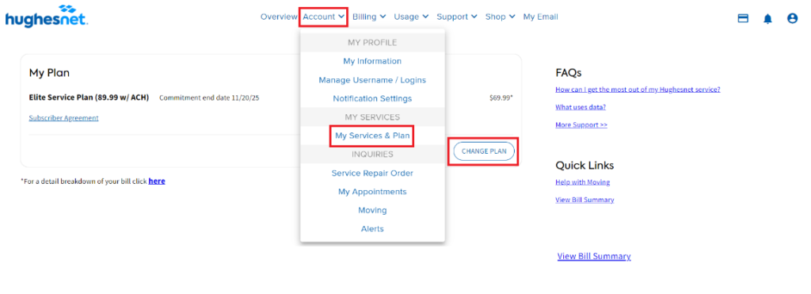
Task: Click the HughesNet logo
Action: pyautogui.click(x=47, y=16)
